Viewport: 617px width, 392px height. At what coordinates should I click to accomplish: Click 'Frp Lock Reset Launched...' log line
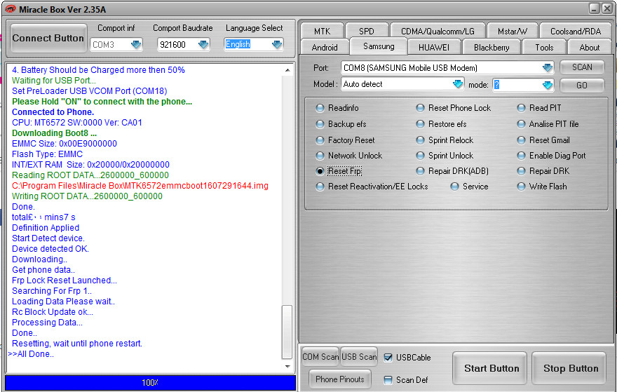(x=65, y=281)
